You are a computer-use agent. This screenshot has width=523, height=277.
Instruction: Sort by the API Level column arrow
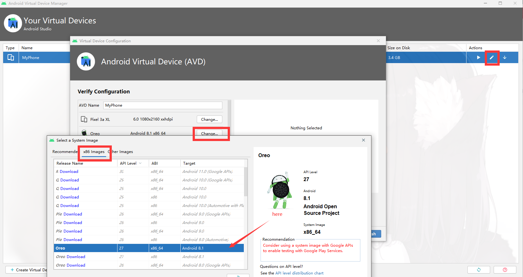140,163
